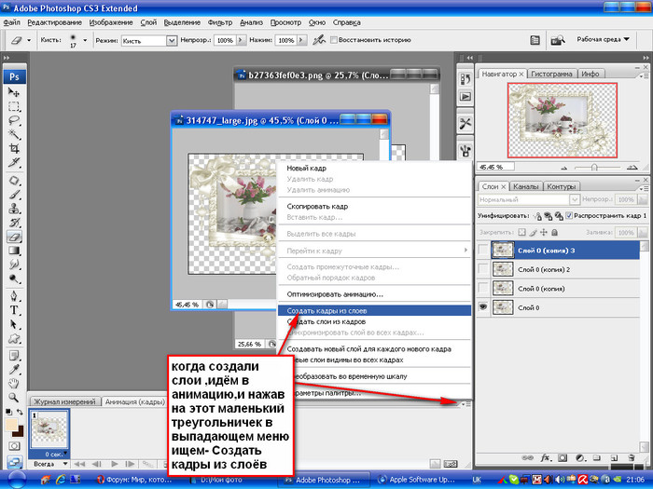The height and width of the screenshot is (489, 653).
Task: Select the Dodge tool
Action: coord(14,278)
